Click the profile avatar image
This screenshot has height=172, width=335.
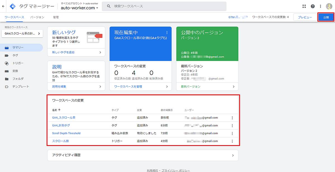[x=329, y=6]
